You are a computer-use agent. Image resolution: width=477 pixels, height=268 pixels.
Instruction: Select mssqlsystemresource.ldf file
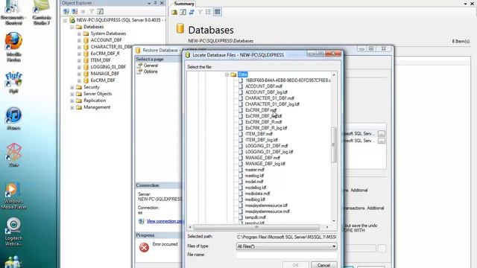266,205
